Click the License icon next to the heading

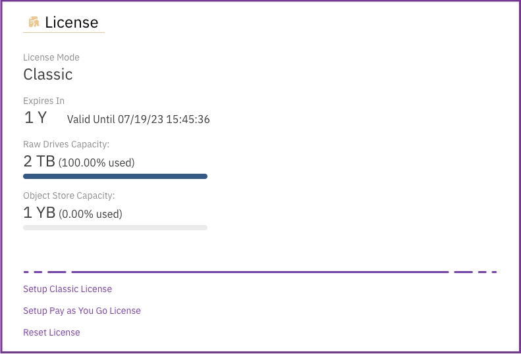pyautogui.click(x=34, y=22)
